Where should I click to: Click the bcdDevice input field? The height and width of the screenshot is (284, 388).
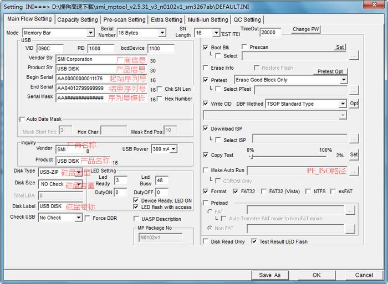tap(161, 49)
